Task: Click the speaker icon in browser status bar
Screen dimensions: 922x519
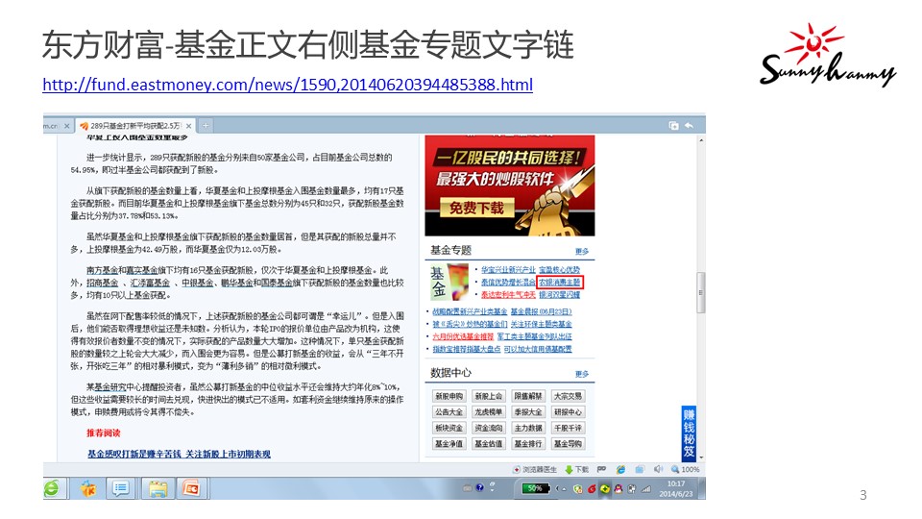Action: [658, 470]
